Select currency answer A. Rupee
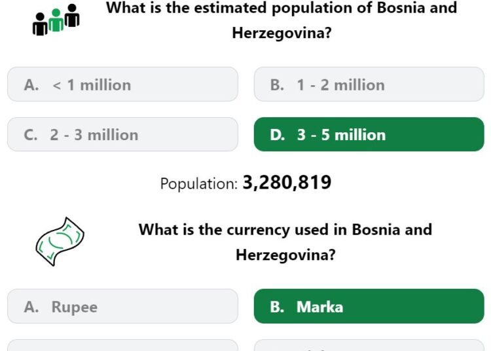Image resolution: width=491 pixels, height=351 pixels. click(122, 306)
